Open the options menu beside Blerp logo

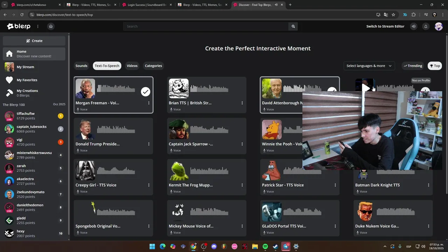(x=38, y=26)
